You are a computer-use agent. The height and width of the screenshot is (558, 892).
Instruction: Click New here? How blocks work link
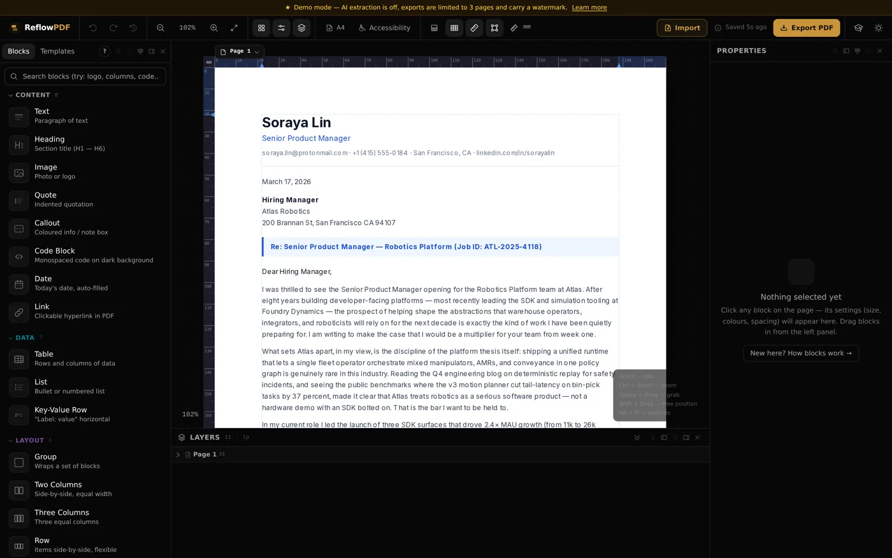(801, 354)
